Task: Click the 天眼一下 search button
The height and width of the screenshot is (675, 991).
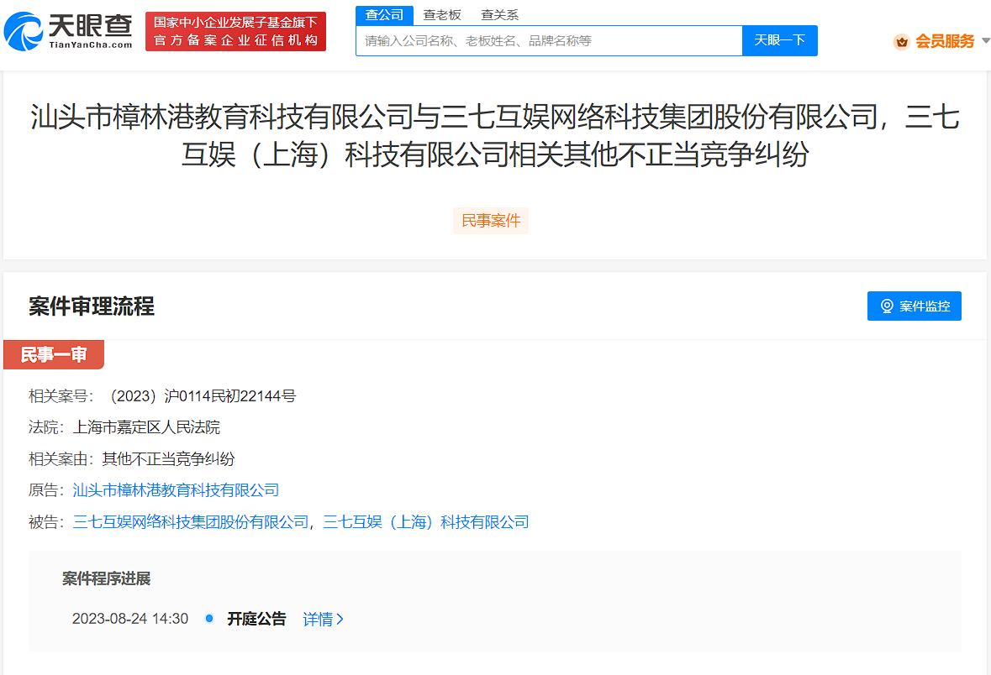Action: coord(779,39)
